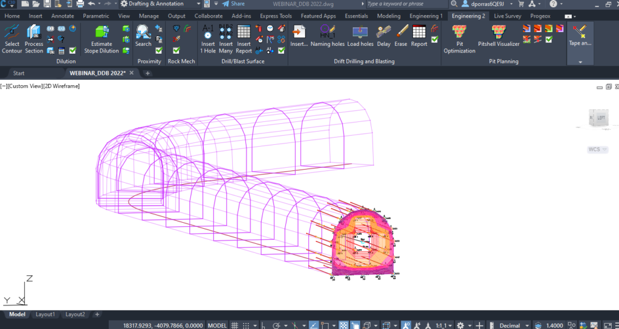Image resolution: width=619 pixels, height=329 pixels.
Task: Open the Delay tool
Action: click(383, 36)
